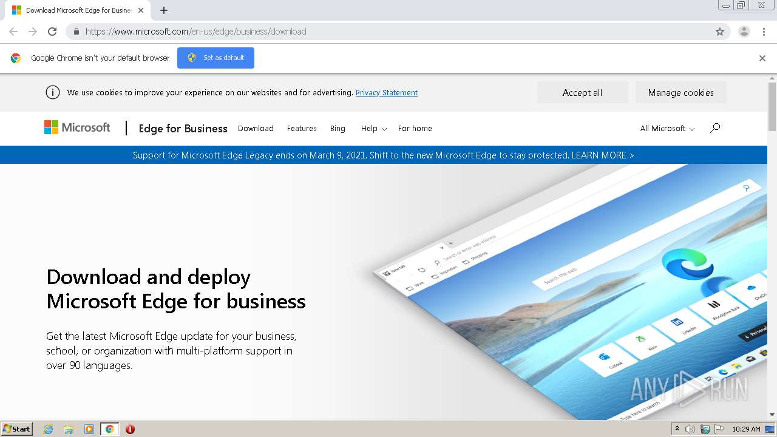
Task: Open Chrome three-dot menu
Action: click(764, 32)
